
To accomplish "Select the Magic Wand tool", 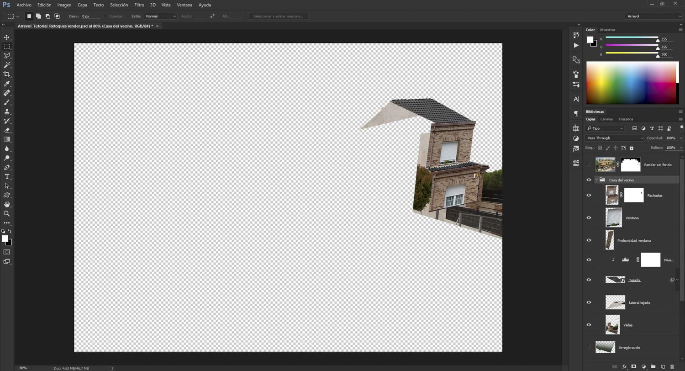I will click(7, 65).
